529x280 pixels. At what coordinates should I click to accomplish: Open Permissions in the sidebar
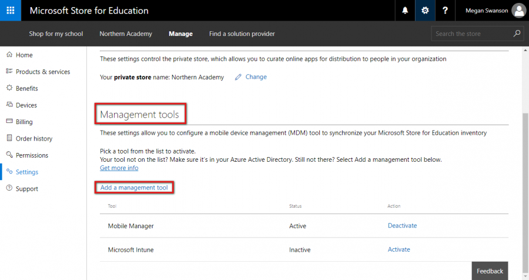[32, 155]
